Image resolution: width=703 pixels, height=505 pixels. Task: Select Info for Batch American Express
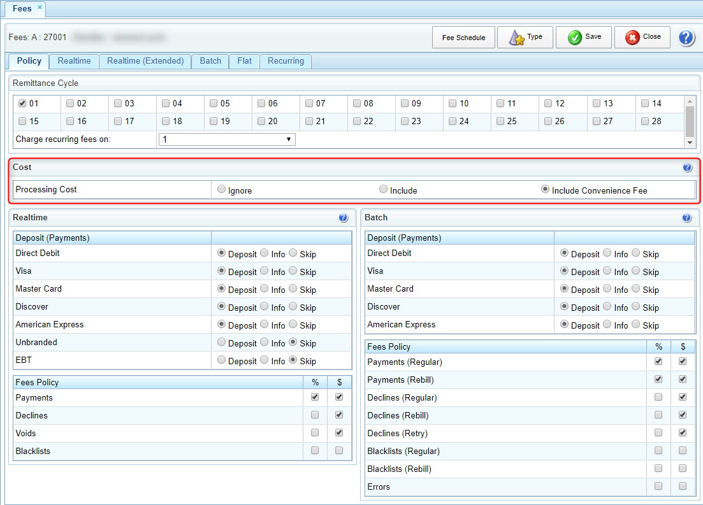tap(607, 324)
